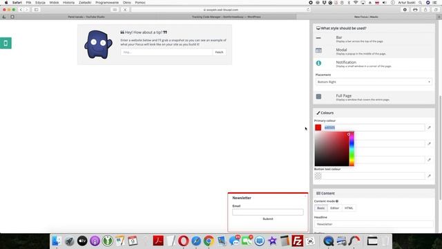Switch to the Tracking Code Manager WordPress tab

(226, 17)
